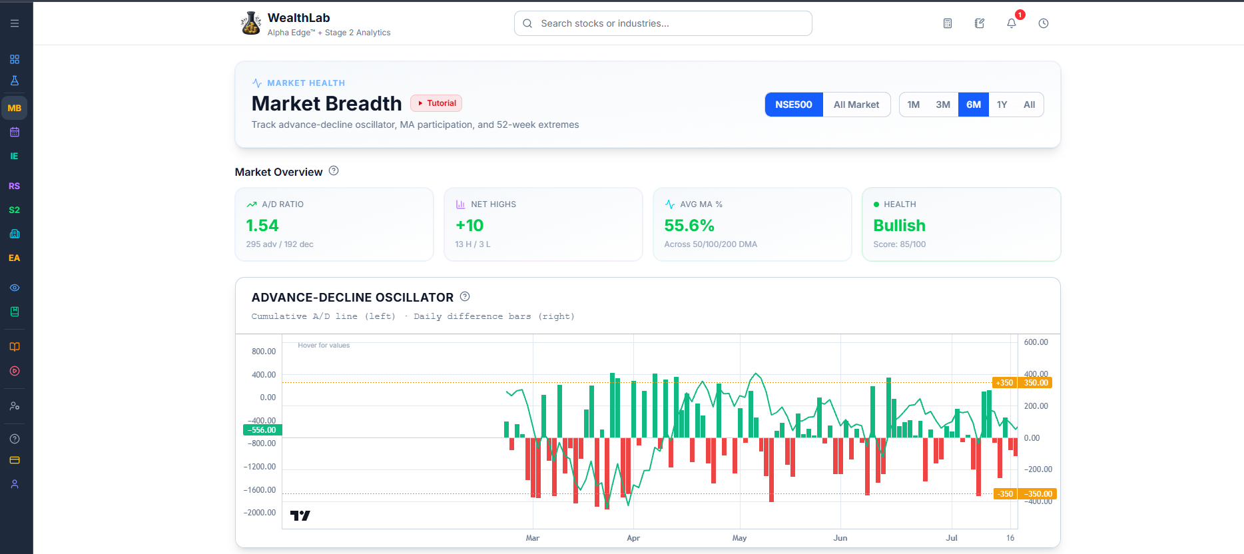Click the '295 adv / 192 dec' text
The width and height of the screenshot is (1244, 554).
[x=280, y=244]
